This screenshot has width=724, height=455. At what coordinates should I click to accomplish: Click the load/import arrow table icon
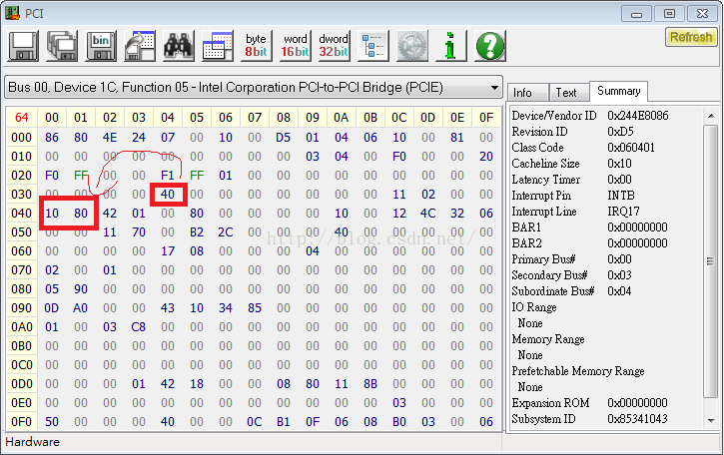pos(140,46)
